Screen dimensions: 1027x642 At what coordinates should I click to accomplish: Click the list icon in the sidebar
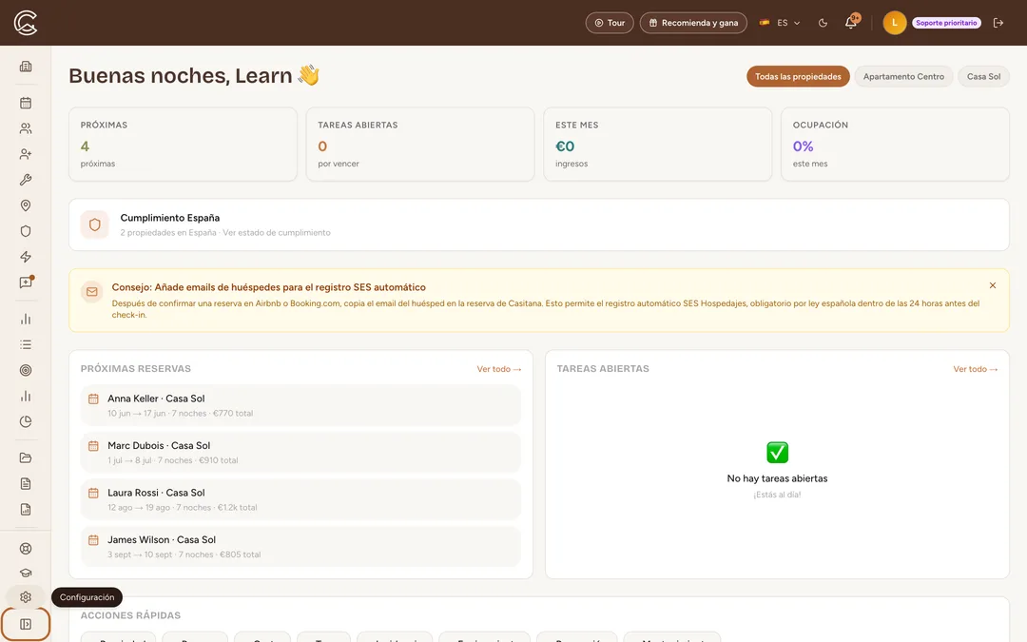[26, 344]
